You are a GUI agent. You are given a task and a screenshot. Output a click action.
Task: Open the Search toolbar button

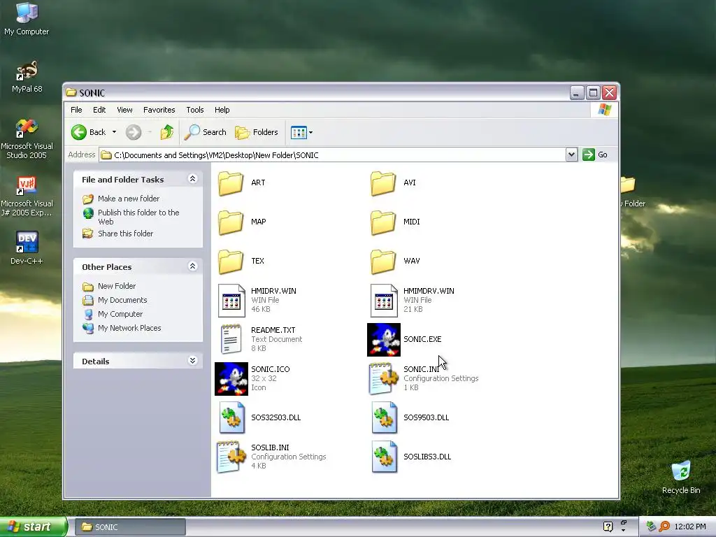206,132
